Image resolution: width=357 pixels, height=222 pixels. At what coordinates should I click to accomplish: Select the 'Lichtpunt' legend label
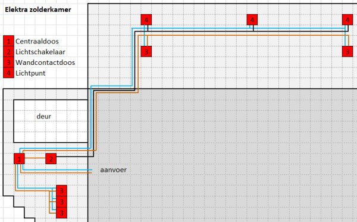[30, 73]
